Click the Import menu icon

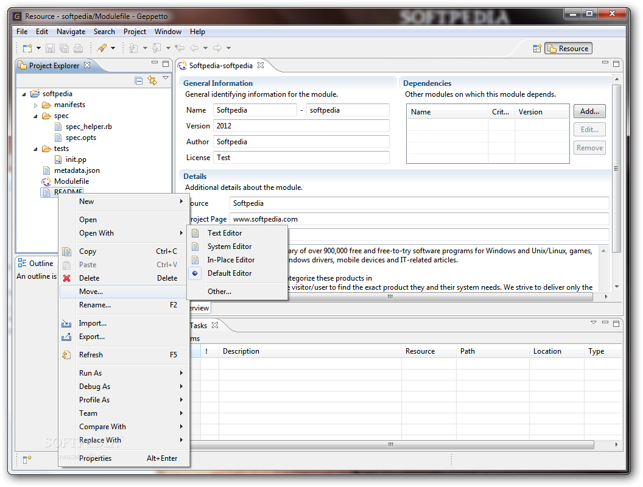(x=66, y=323)
